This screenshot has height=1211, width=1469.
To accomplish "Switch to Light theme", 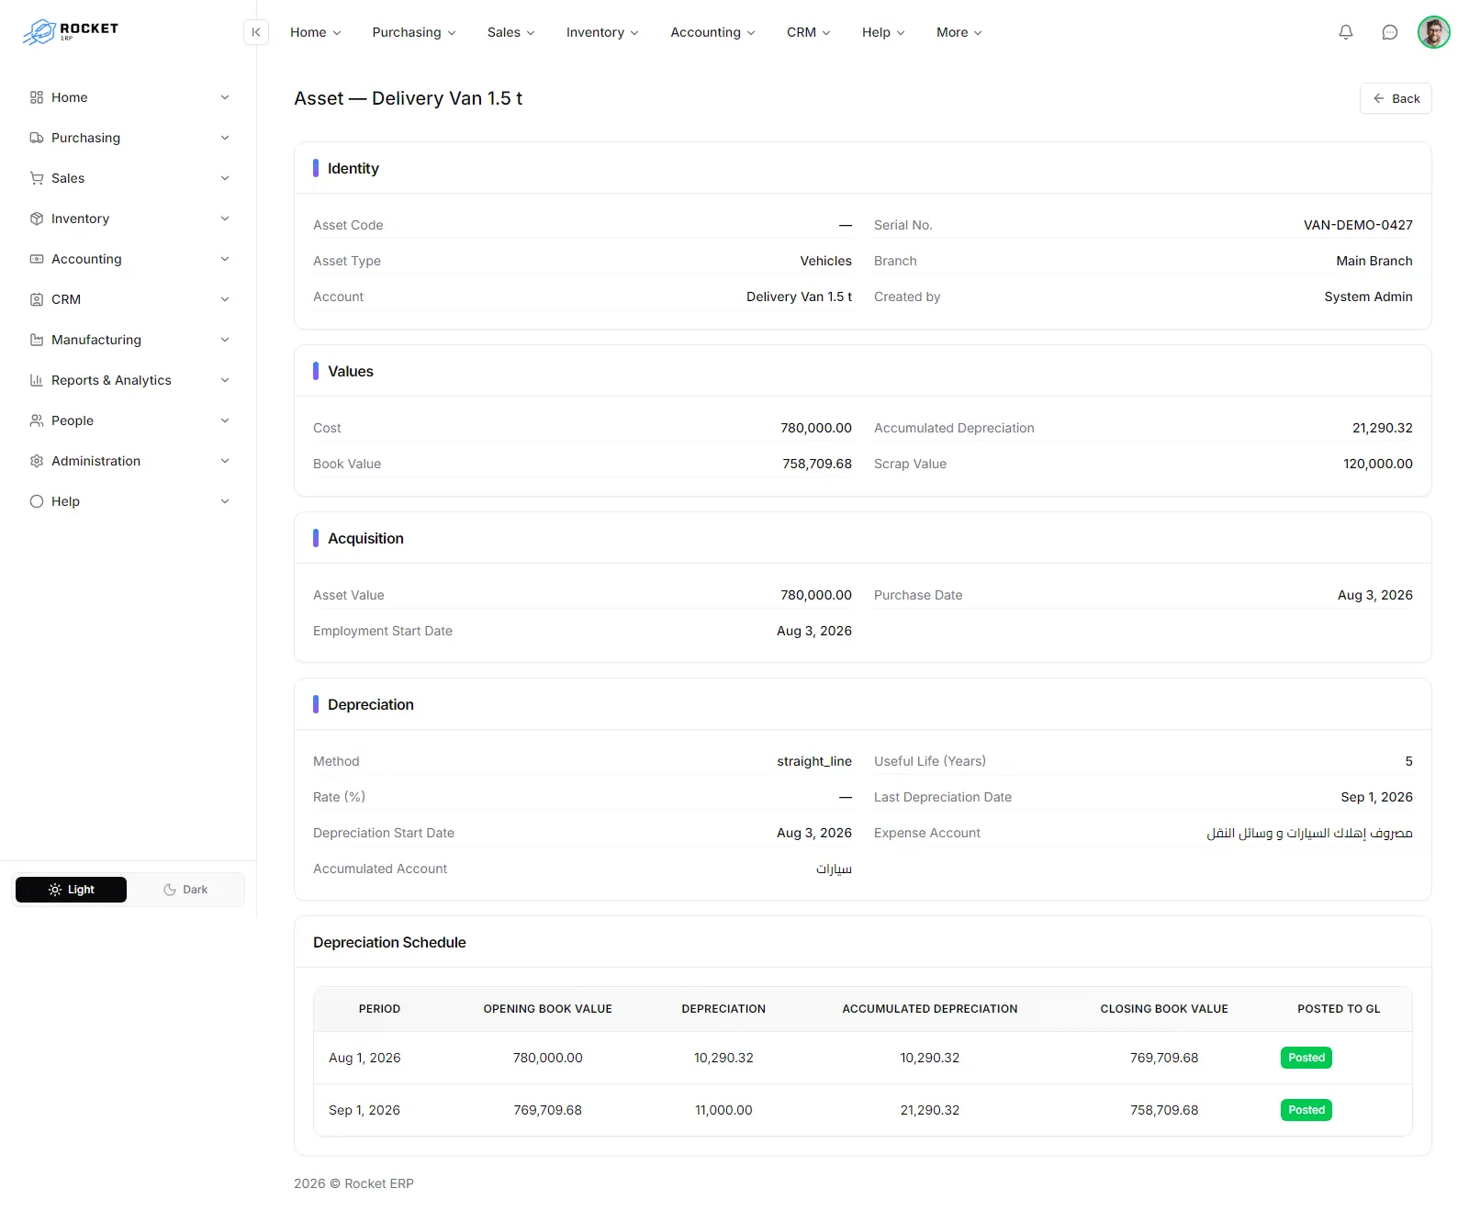I will pyautogui.click(x=71, y=890).
